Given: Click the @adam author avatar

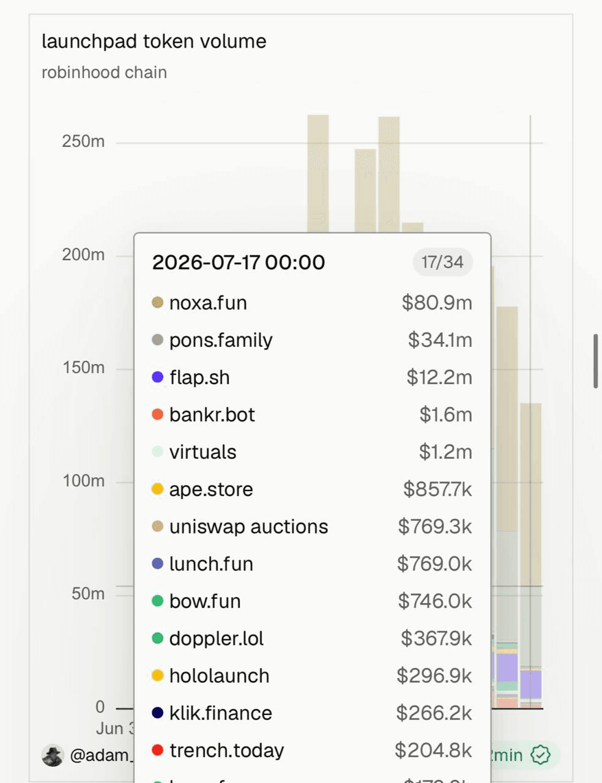Looking at the screenshot, I should (x=53, y=755).
